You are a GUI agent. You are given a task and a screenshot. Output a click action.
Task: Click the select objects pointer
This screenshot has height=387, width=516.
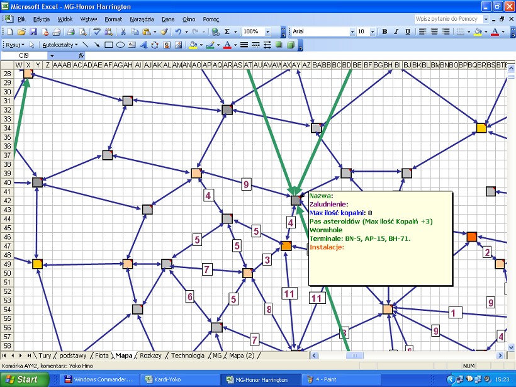click(x=32, y=45)
